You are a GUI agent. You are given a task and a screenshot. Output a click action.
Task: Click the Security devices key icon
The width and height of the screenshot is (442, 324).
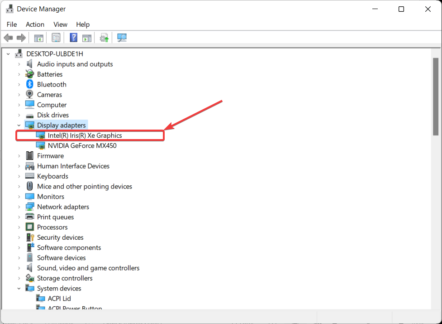pyautogui.click(x=30, y=237)
